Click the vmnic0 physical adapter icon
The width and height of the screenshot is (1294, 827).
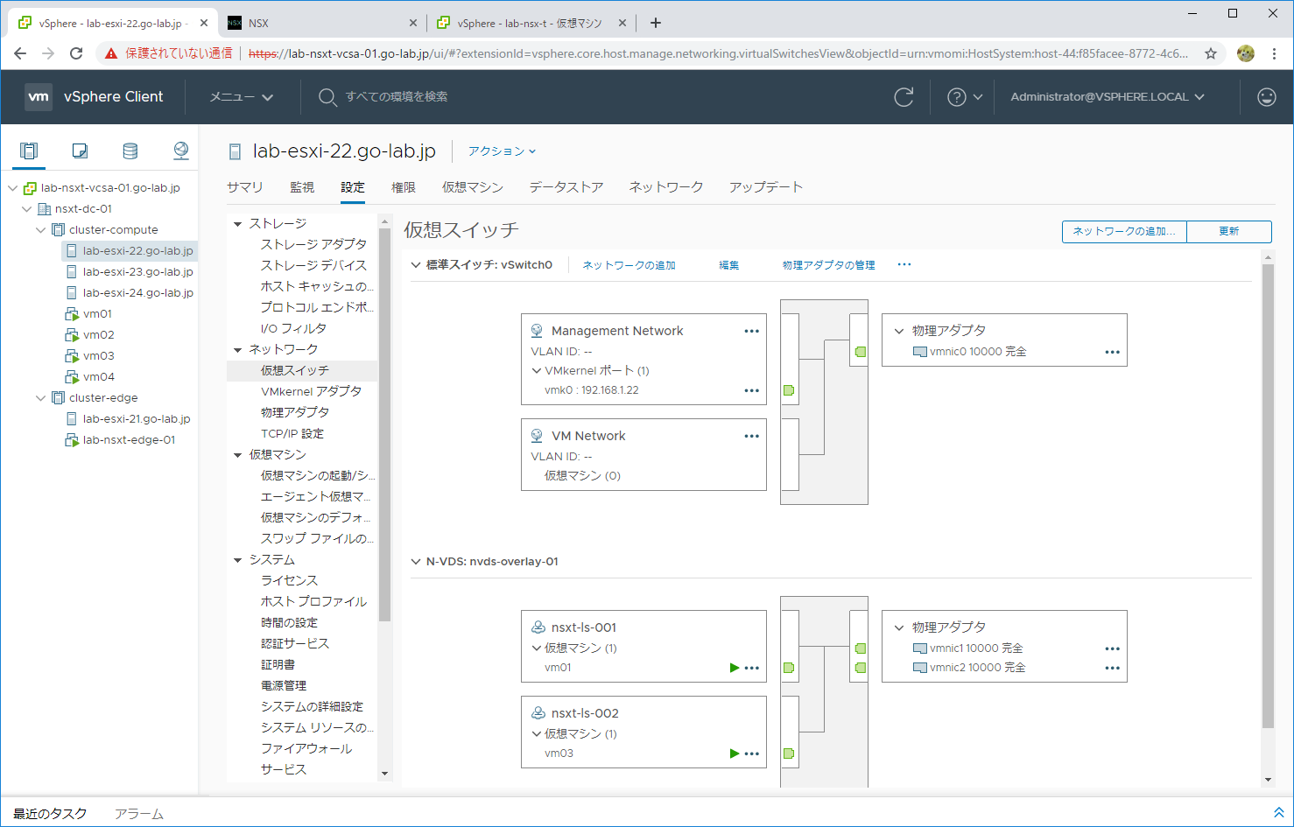(x=919, y=352)
